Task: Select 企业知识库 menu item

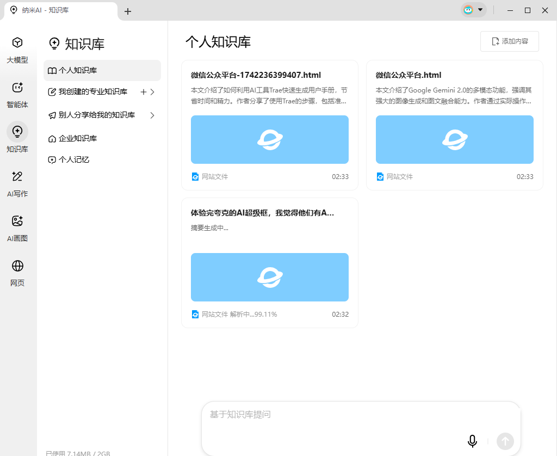Action: (x=102, y=139)
